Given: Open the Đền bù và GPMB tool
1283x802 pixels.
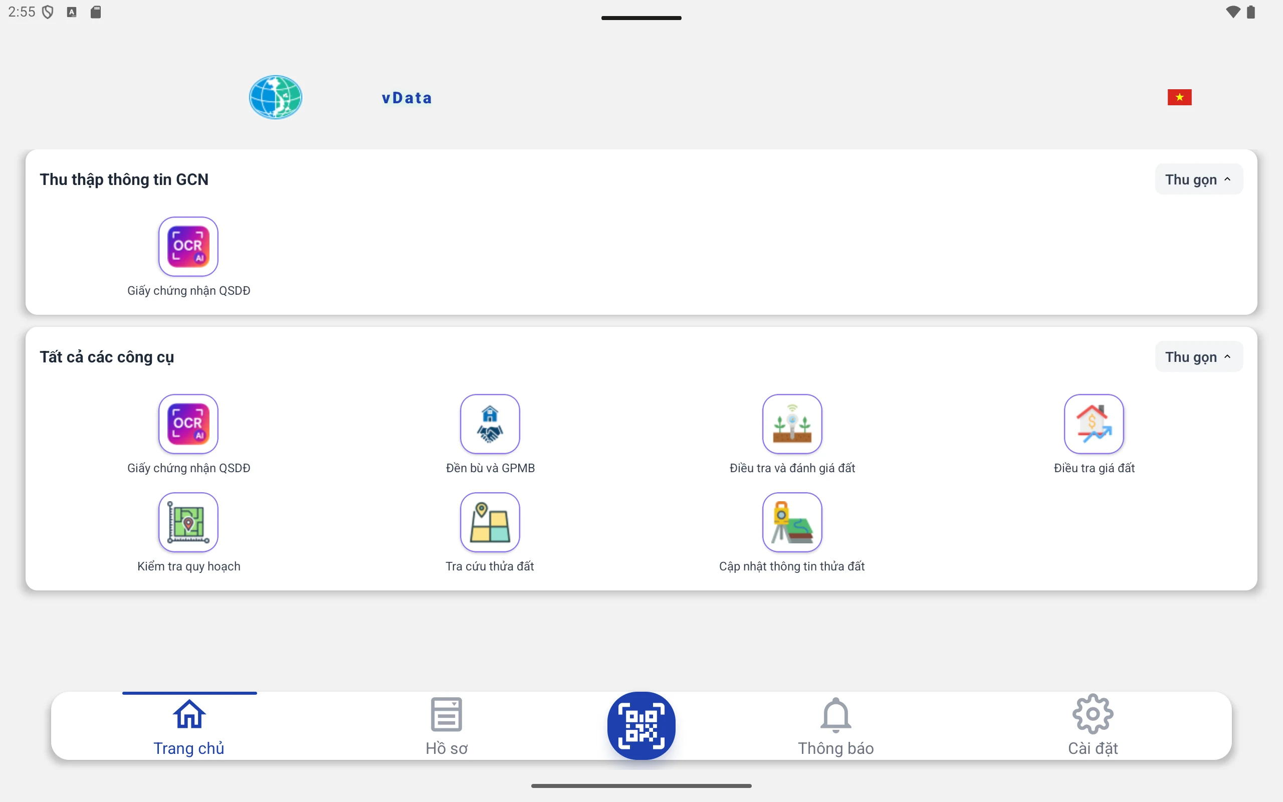Looking at the screenshot, I should 490,424.
